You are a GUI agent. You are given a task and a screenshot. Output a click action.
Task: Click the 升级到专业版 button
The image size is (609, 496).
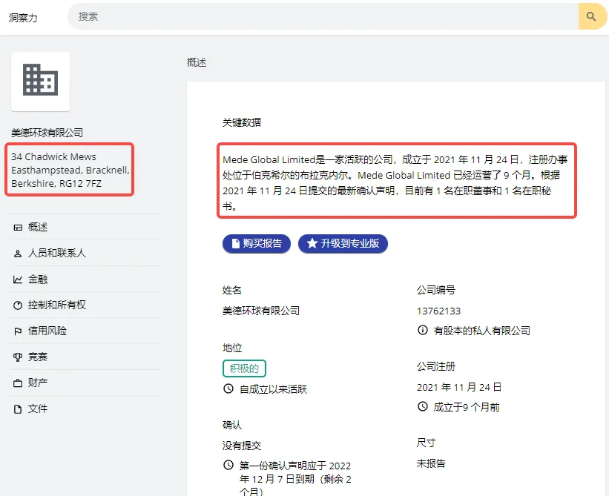tap(343, 243)
